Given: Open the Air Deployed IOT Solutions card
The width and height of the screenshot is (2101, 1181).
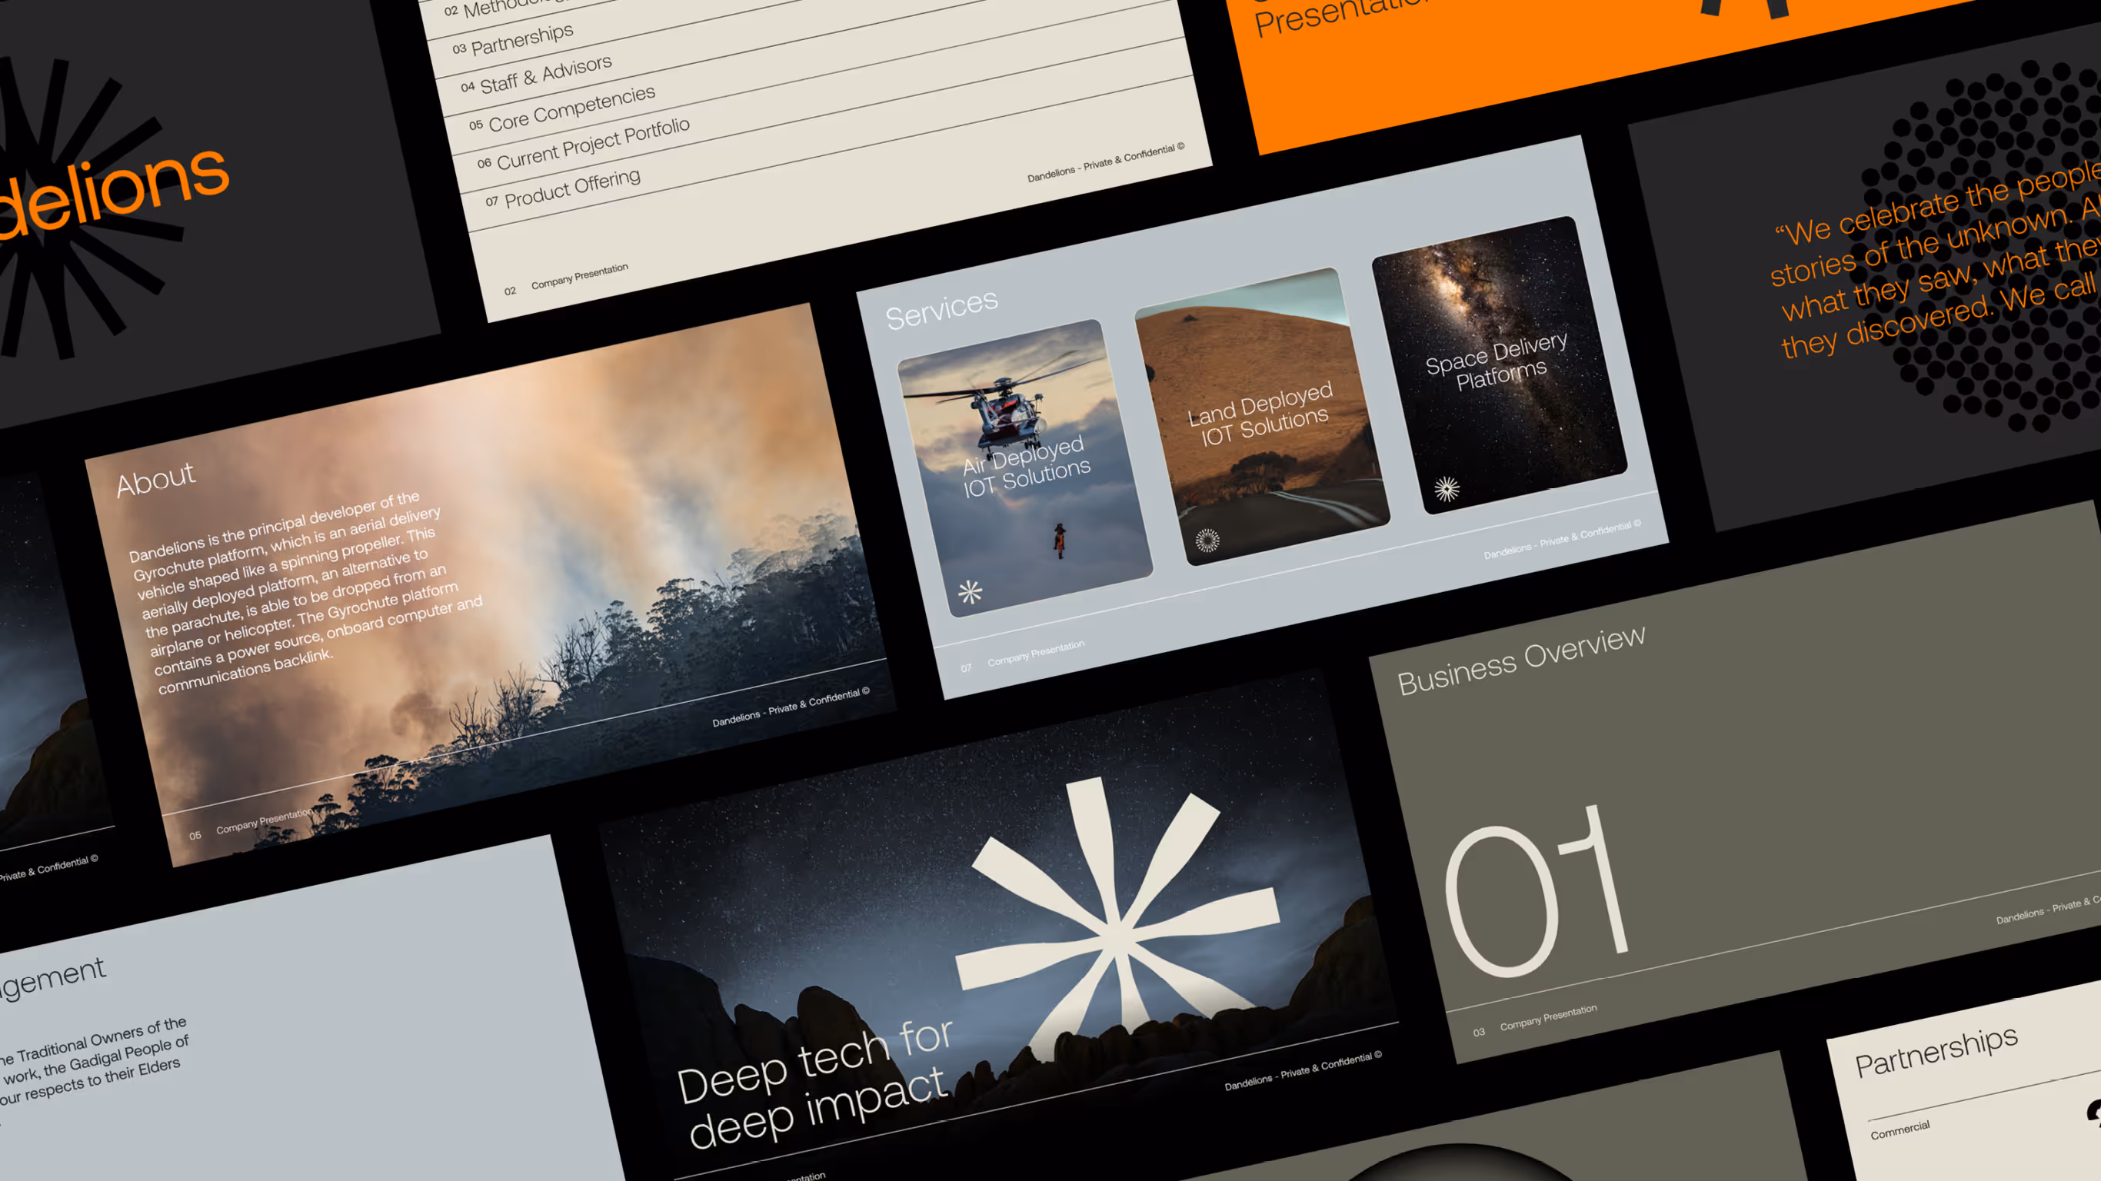Looking at the screenshot, I should pos(1025,467).
